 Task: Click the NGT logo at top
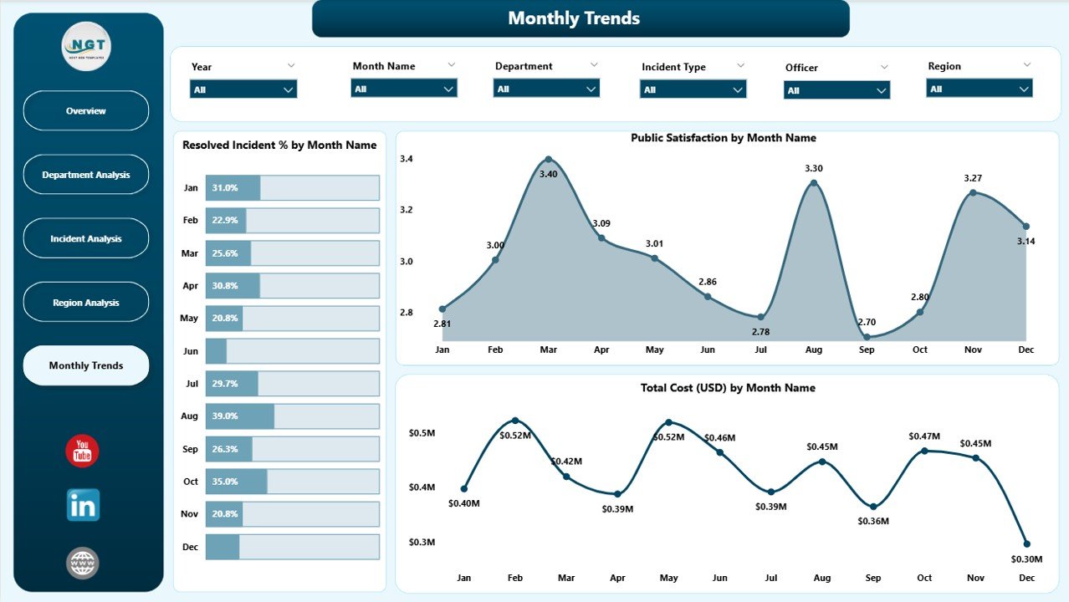[86, 47]
